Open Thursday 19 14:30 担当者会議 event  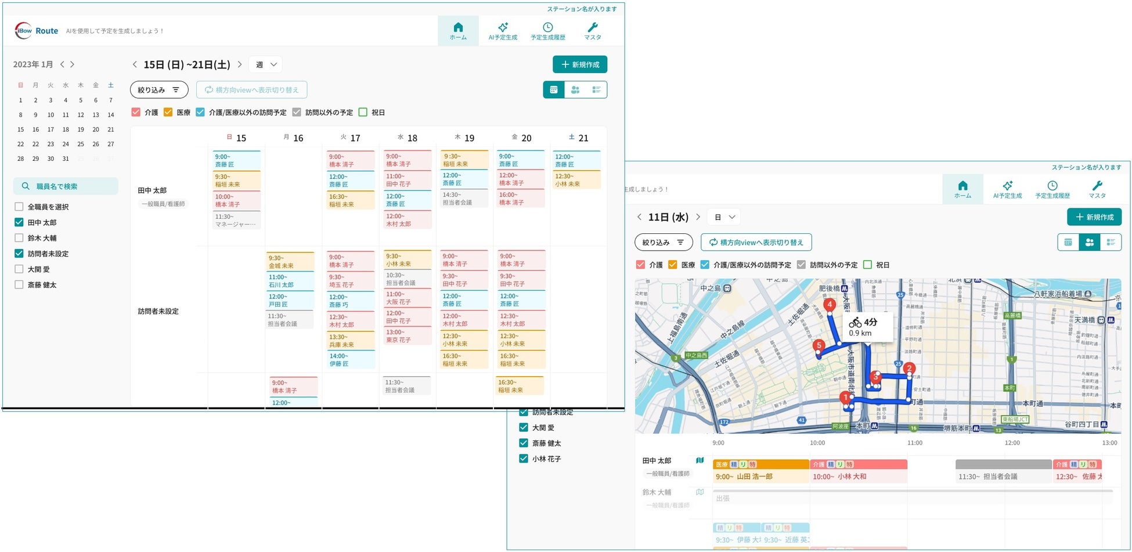click(464, 199)
